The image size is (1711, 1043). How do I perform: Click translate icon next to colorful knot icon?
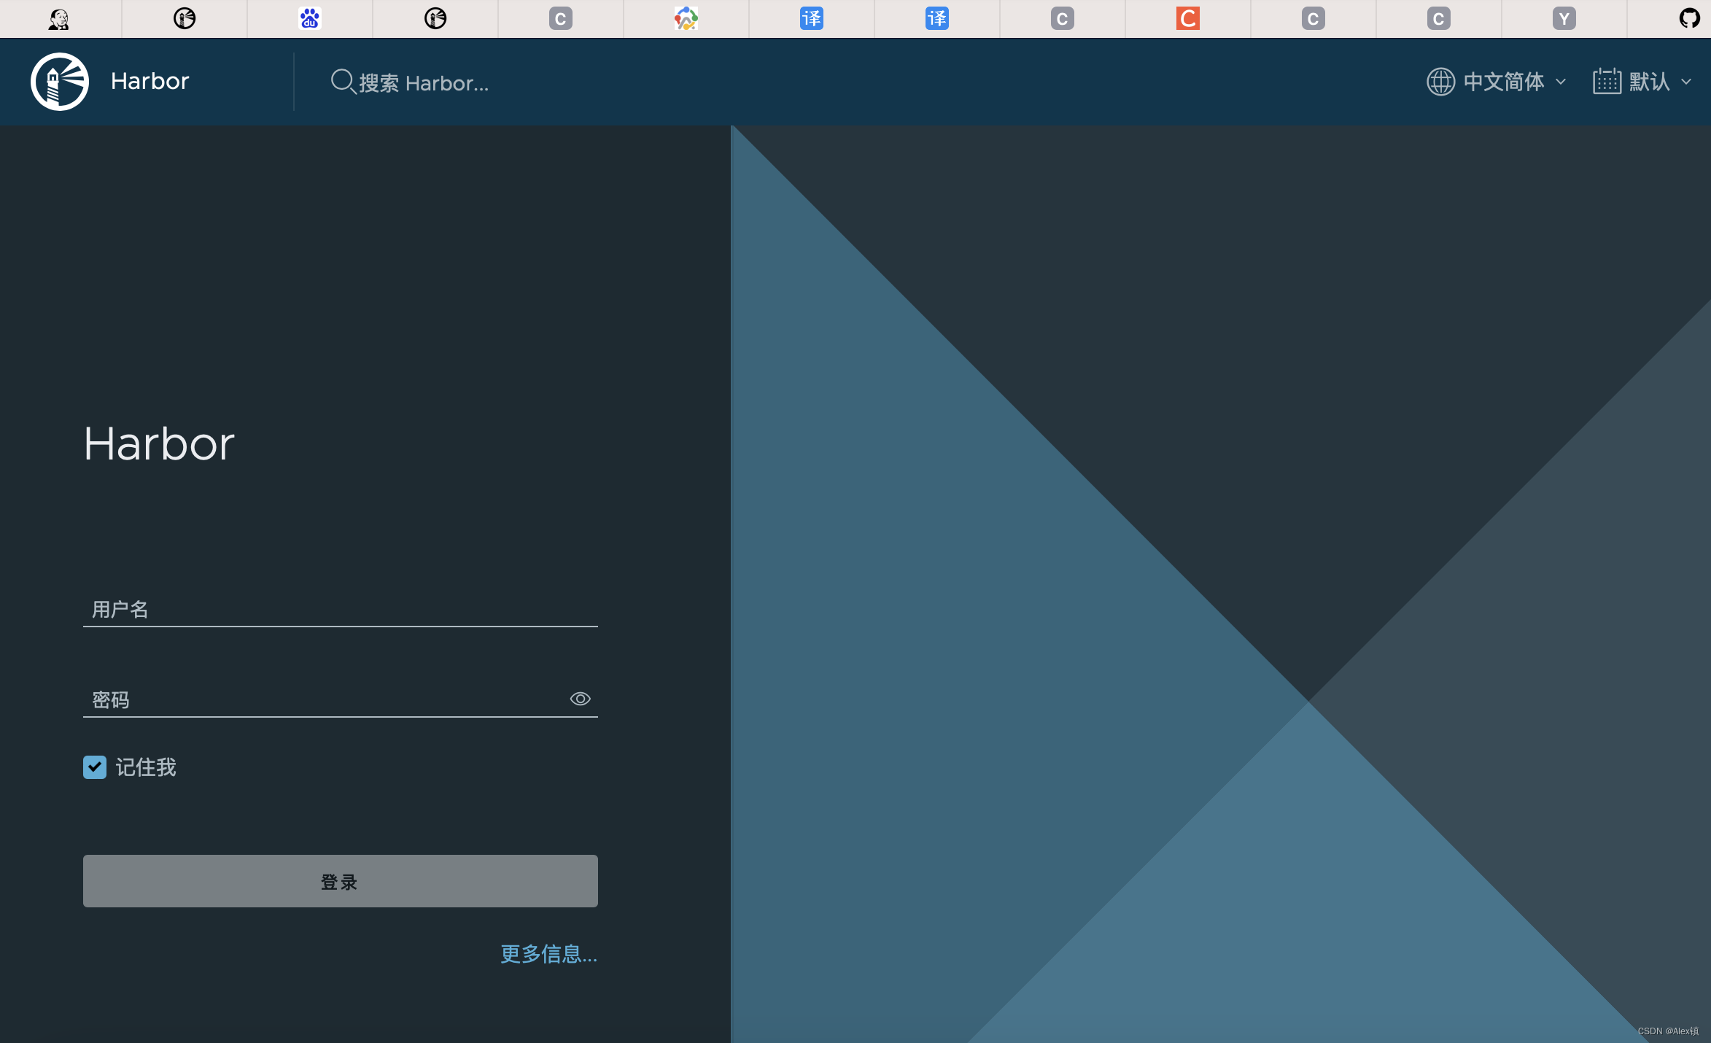tap(812, 18)
